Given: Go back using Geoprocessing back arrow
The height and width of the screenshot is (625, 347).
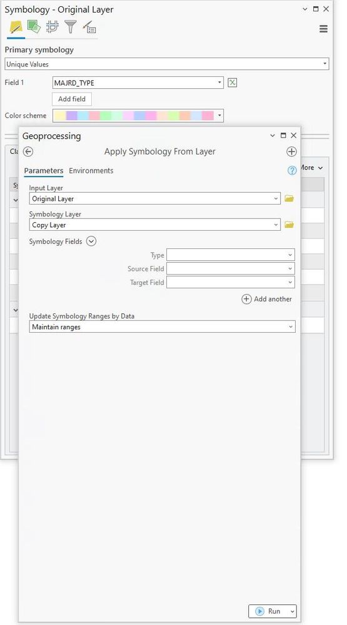Looking at the screenshot, I should coord(28,152).
